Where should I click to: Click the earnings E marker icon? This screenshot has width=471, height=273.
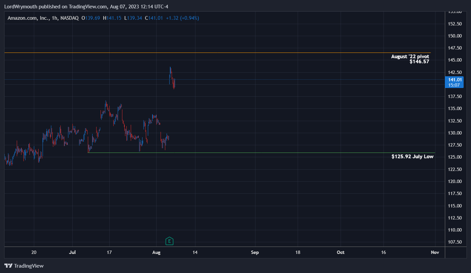point(170,241)
